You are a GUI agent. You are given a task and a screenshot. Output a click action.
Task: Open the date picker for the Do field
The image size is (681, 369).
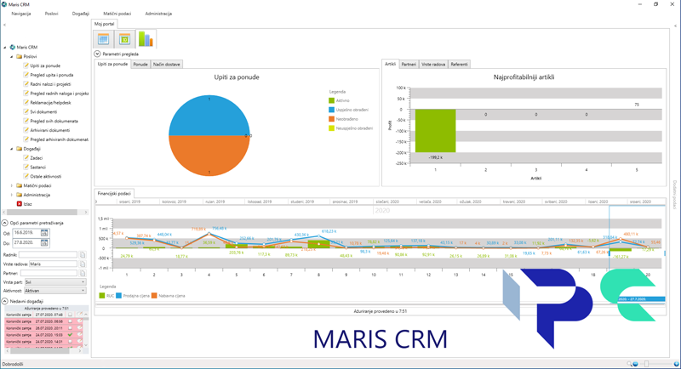tap(44, 243)
